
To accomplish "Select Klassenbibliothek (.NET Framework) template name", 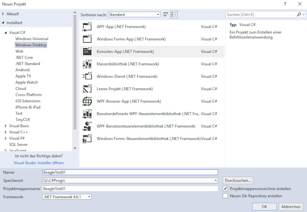I will 128,64.
